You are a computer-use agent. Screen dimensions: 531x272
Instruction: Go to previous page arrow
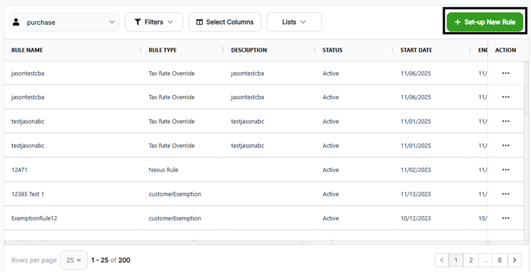(x=442, y=260)
